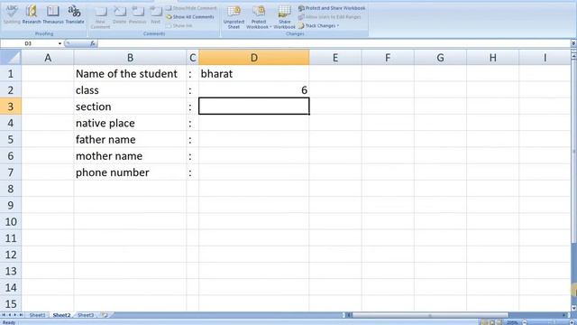This screenshot has width=577, height=325.
Task: Add a New Comment
Action: [100, 17]
